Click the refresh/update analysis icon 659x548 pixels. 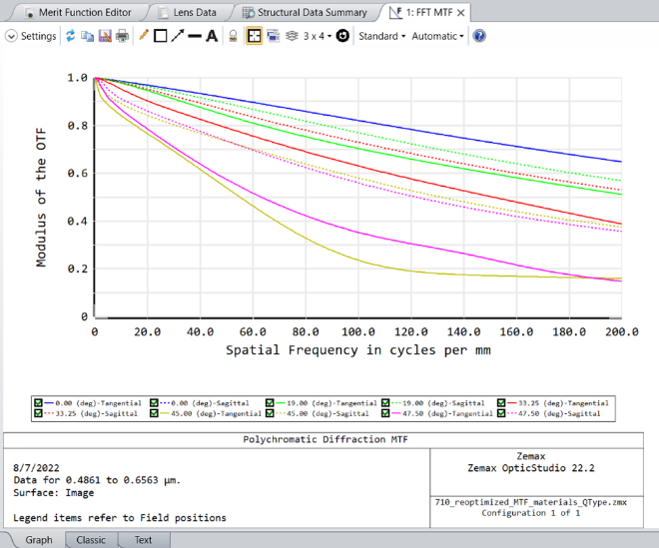71,36
